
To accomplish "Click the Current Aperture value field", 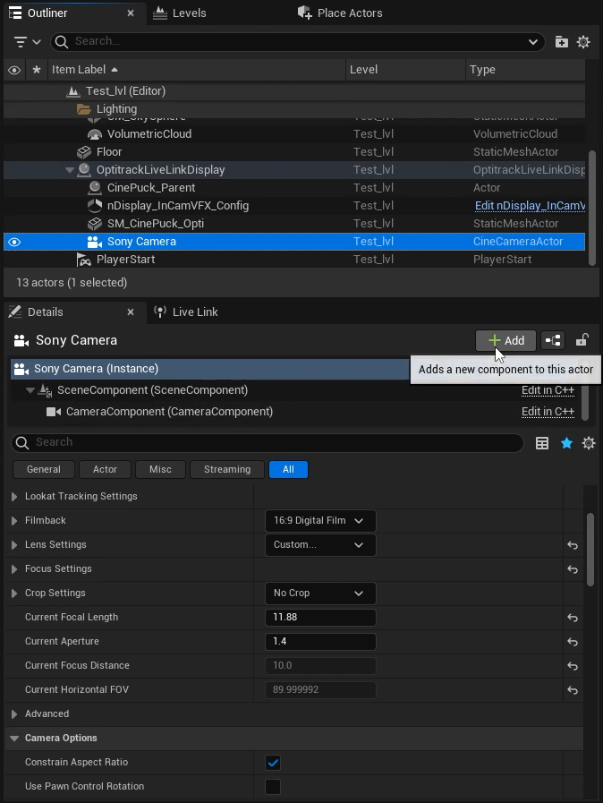I will click(320, 642).
